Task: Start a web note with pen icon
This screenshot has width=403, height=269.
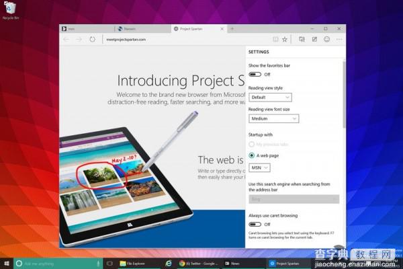Action: coord(314,39)
